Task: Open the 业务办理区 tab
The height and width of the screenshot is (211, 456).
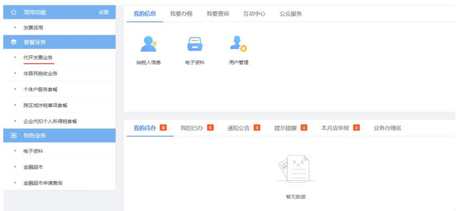Action: [387, 128]
